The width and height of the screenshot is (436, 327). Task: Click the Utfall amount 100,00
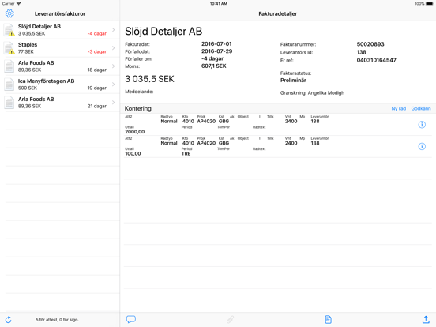[x=133, y=153]
